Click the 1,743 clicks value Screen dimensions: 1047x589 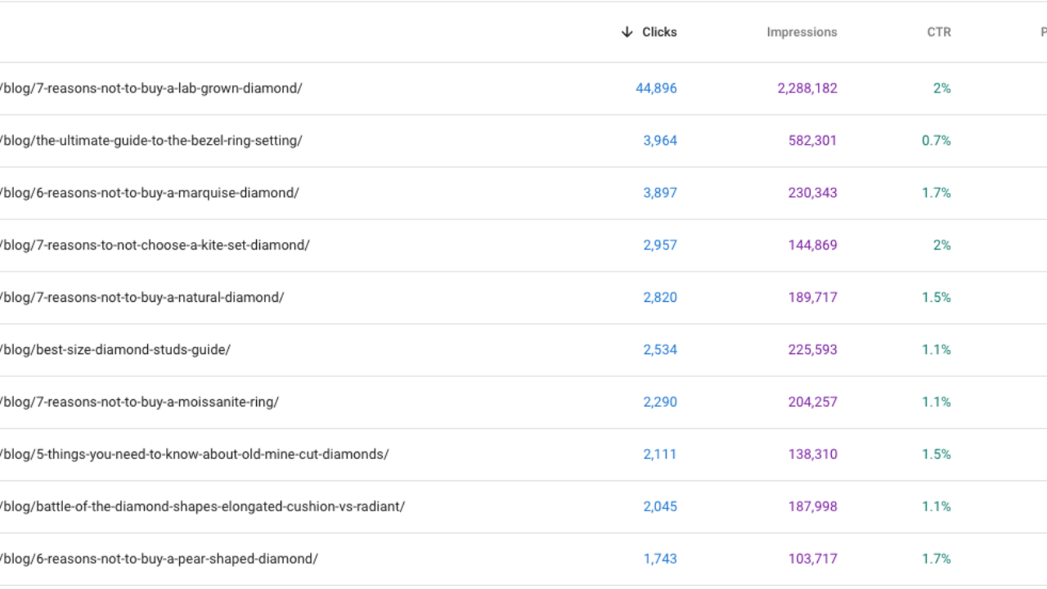click(x=660, y=560)
